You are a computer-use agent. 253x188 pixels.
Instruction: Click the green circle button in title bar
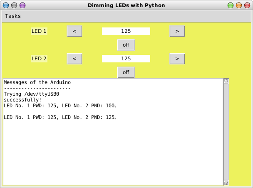click(231, 5)
